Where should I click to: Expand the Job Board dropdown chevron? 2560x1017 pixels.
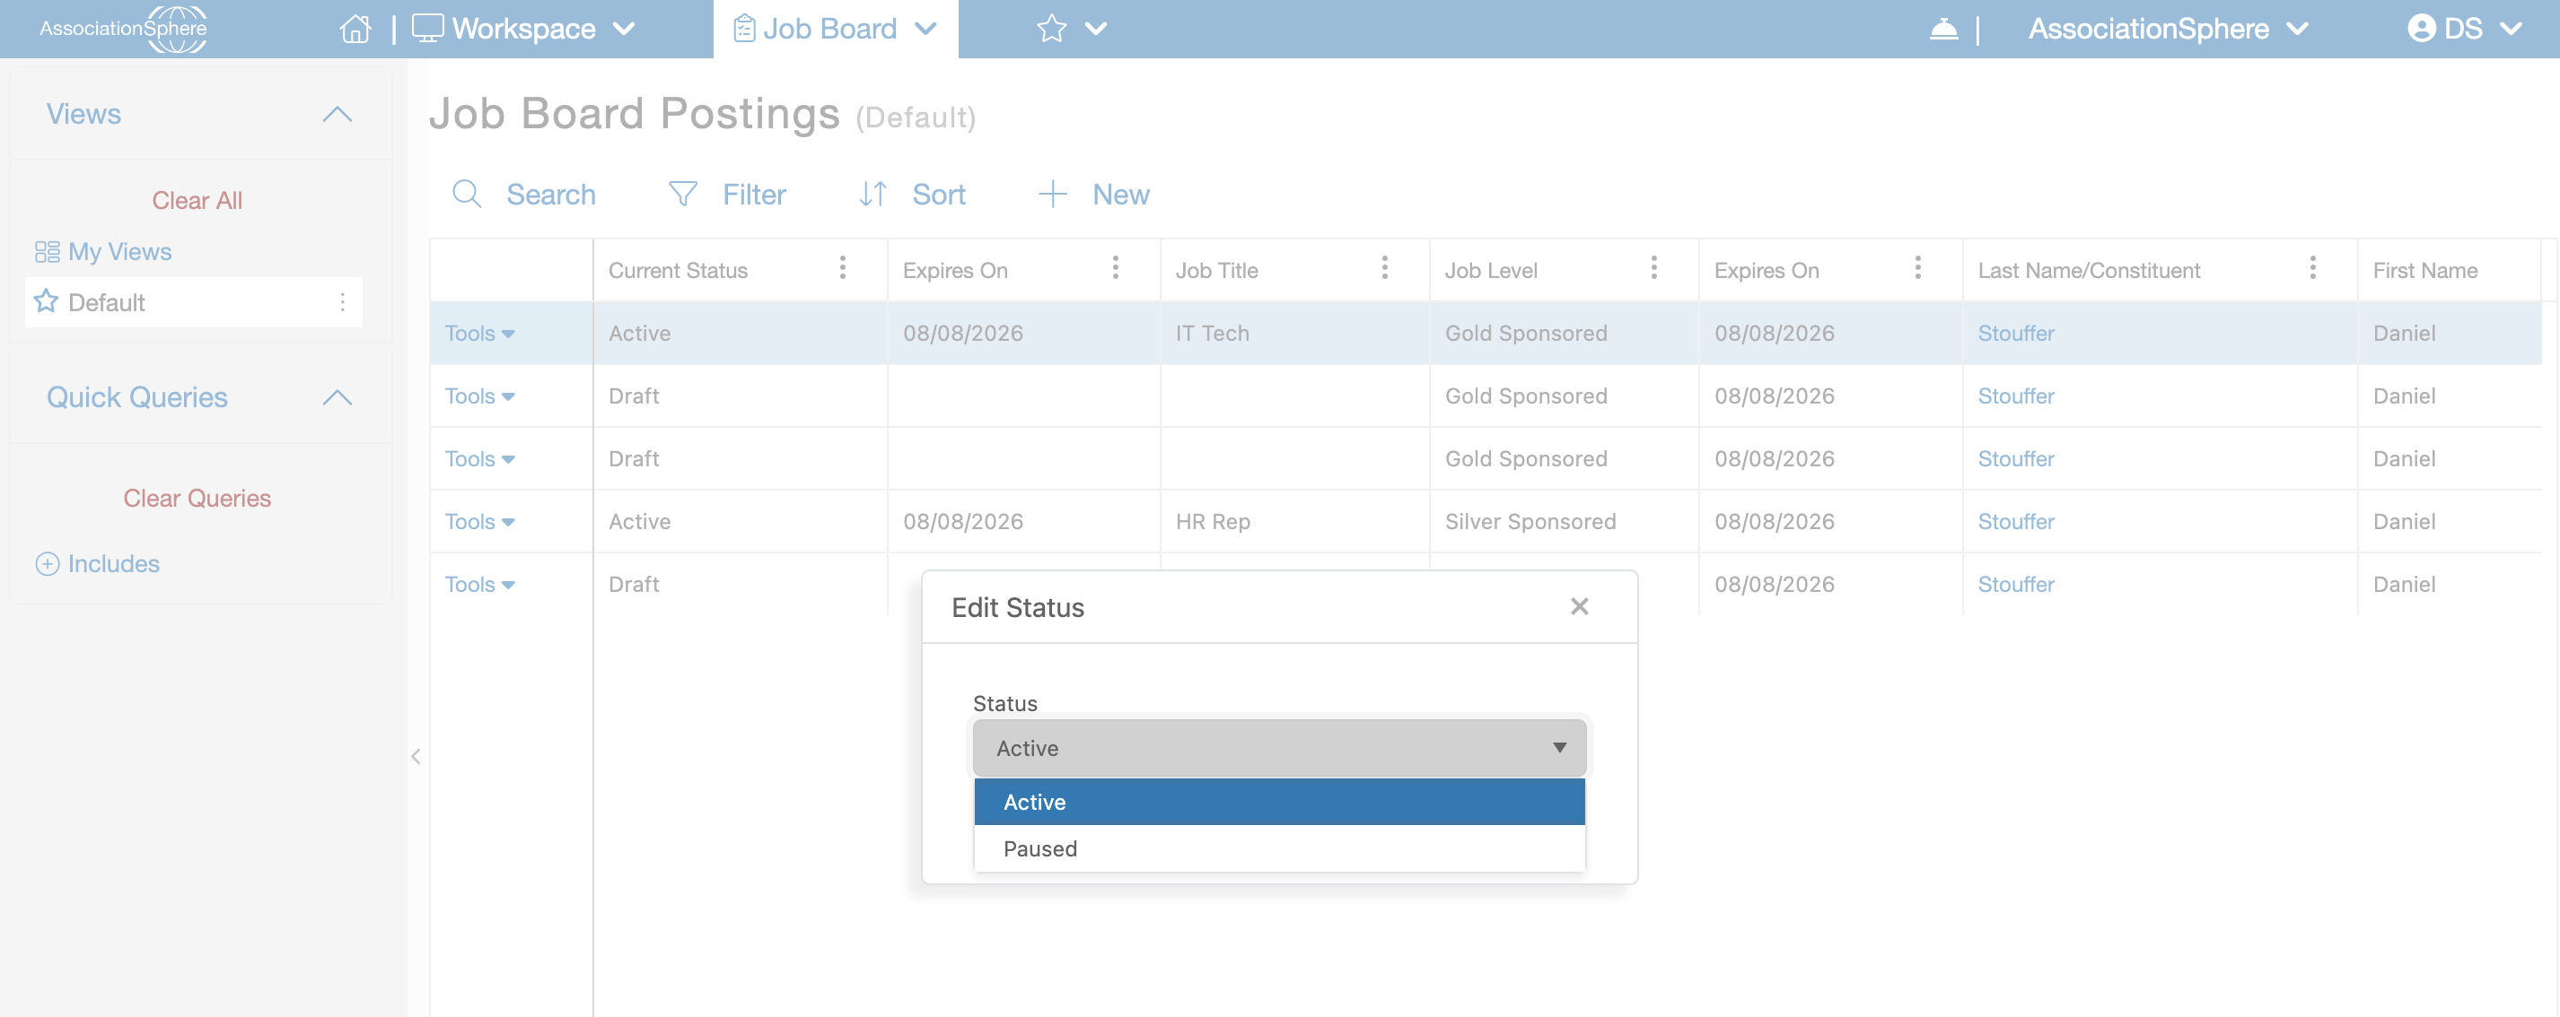925,29
